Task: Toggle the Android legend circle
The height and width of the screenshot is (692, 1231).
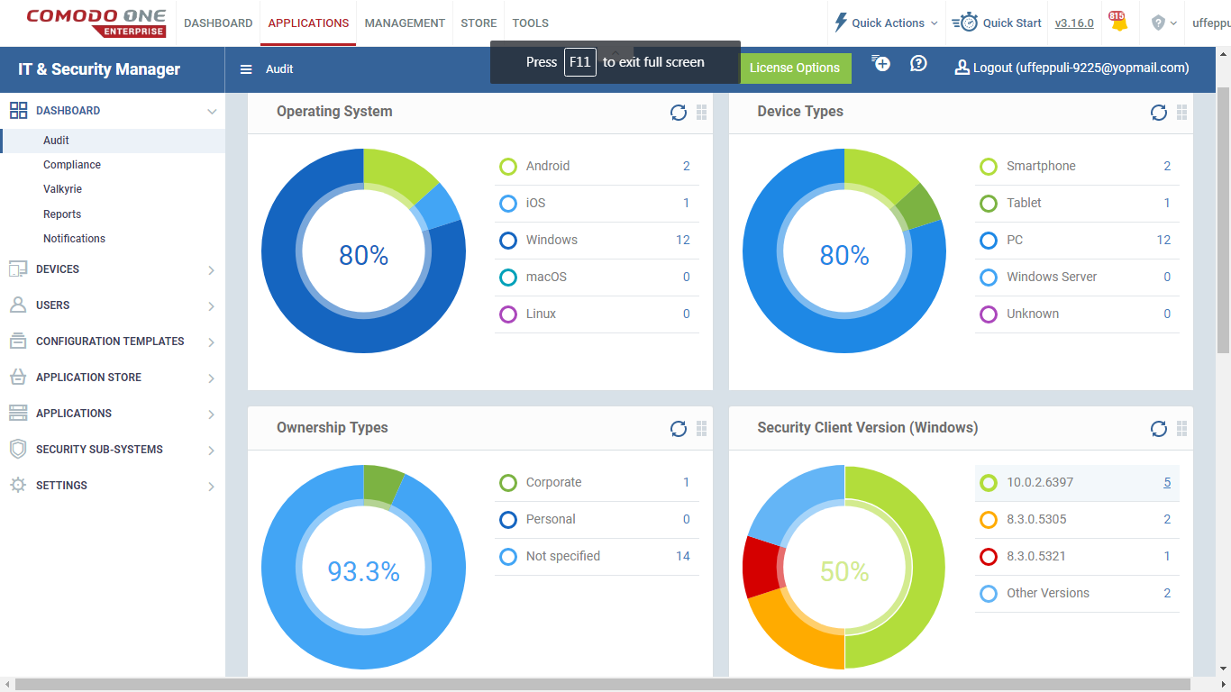Action: click(508, 167)
